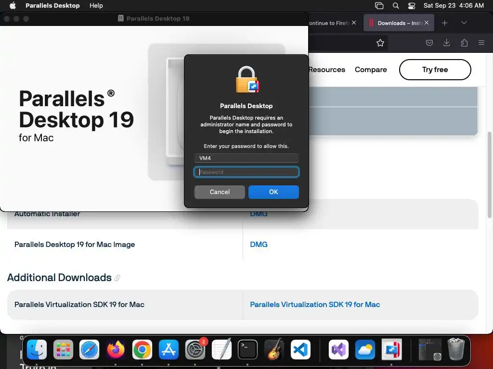Open Google Chrome from the Dock
The image size is (493, 369).
click(142, 350)
